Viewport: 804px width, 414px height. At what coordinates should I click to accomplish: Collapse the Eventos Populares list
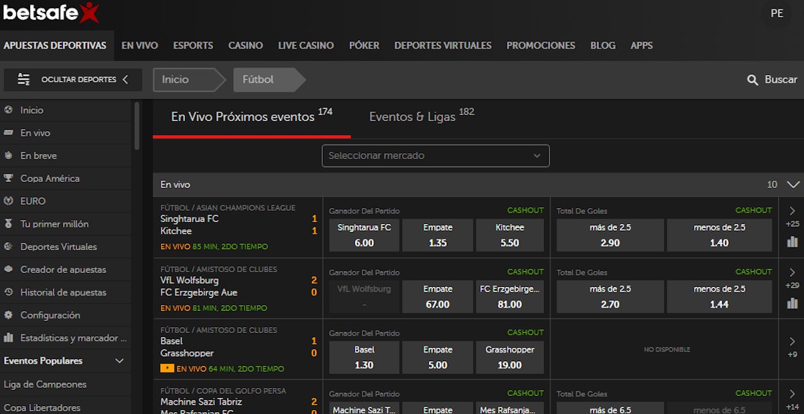pyautogui.click(x=120, y=361)
